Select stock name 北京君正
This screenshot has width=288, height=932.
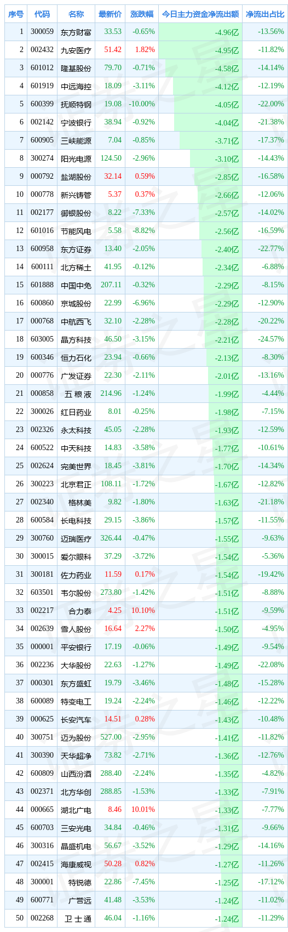76,485
